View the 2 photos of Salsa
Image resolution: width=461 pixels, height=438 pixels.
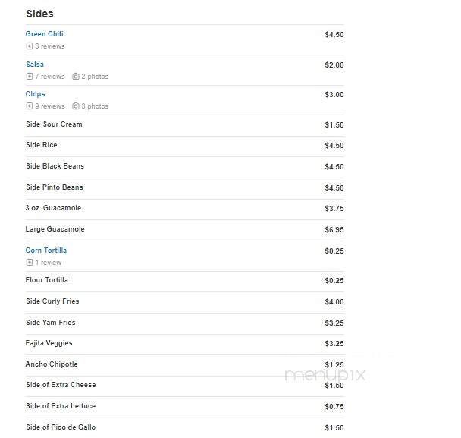(x=95, y=77)
